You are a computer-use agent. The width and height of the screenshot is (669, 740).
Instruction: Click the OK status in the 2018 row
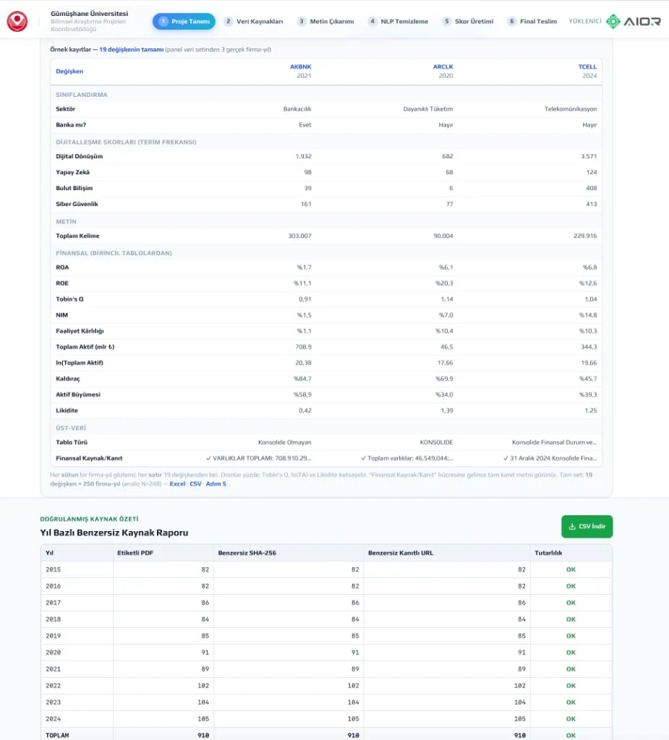coord(571,619)
